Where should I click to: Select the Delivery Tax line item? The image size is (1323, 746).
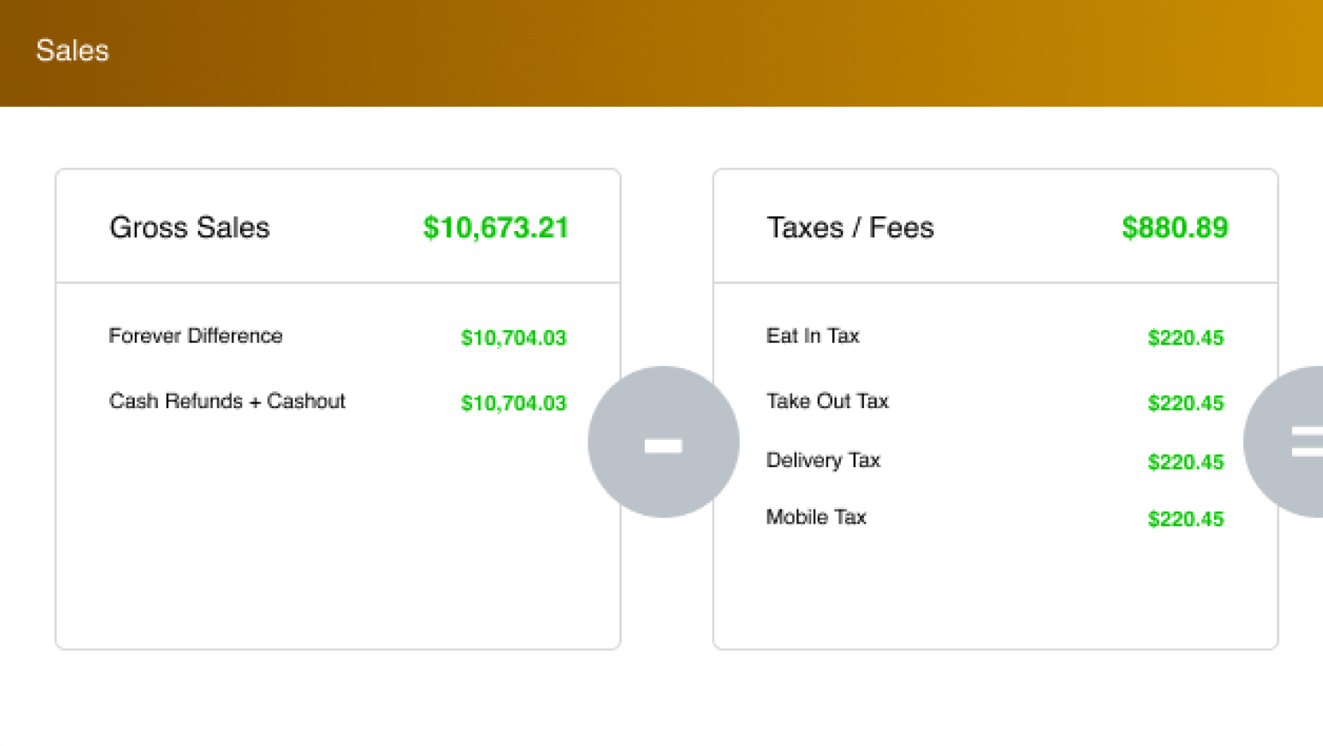823,461
